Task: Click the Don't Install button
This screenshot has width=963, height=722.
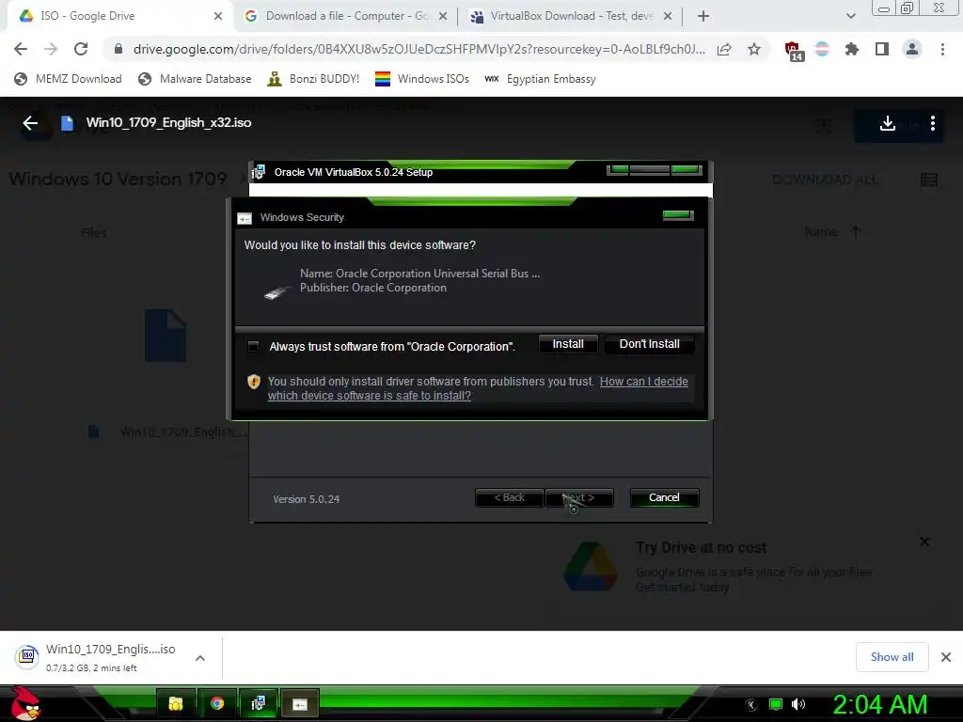Action: 649,344
